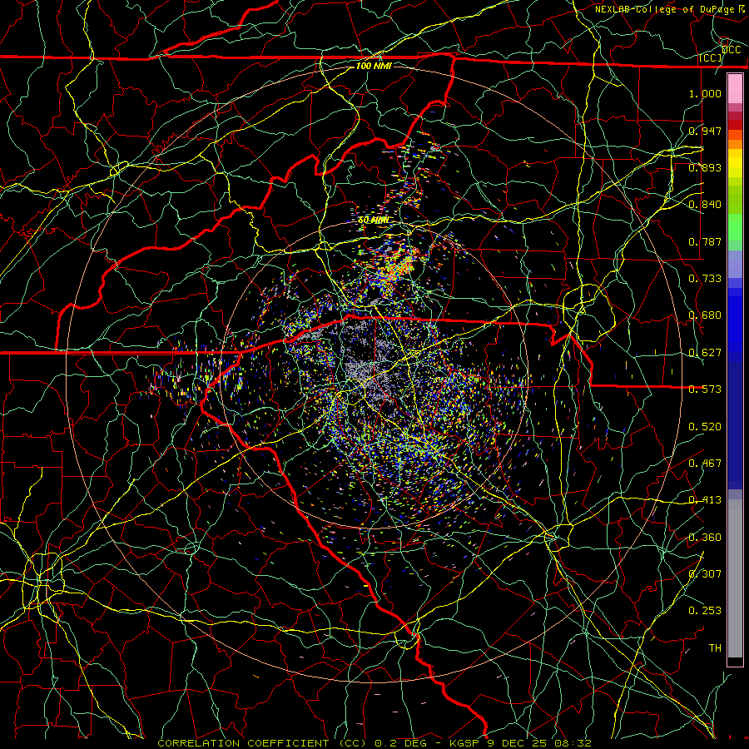Select the 0.787 legend value
Screen dimensions: 749x749
point(705,241)
